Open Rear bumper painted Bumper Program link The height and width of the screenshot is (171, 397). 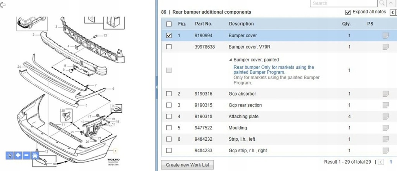(x=274, y=70)
